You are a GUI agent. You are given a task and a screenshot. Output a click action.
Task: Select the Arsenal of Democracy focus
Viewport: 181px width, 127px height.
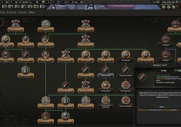[46, 106]
